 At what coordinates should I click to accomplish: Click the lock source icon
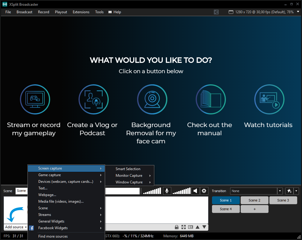177,227
